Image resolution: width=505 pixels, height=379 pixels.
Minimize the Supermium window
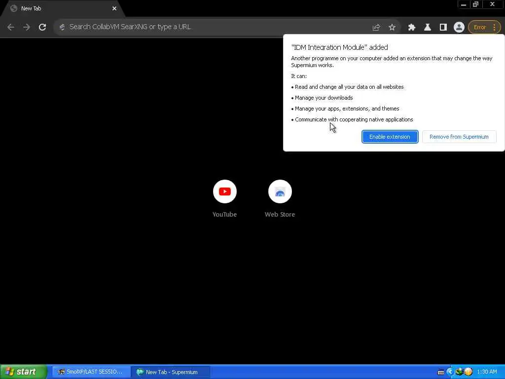tap(464, 4)
